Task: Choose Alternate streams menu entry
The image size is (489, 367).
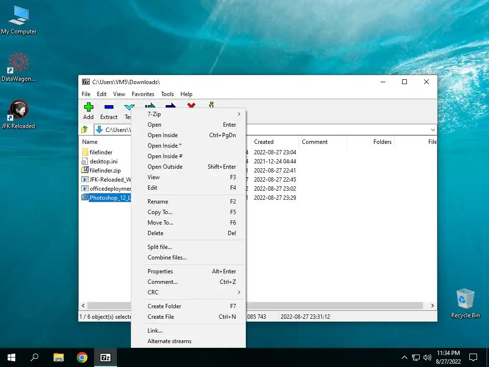Action: (x=188, y=341)
